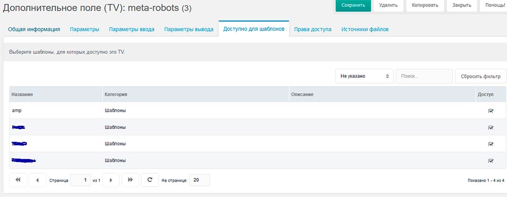The height and width of the screenshot is (197, 507).
Task: Select the 'Доступно для шаблонов' tab
Action: [254, 29]
